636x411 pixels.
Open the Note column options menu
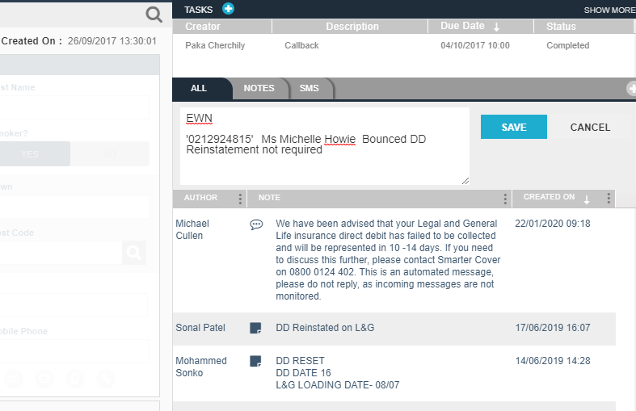506,199
